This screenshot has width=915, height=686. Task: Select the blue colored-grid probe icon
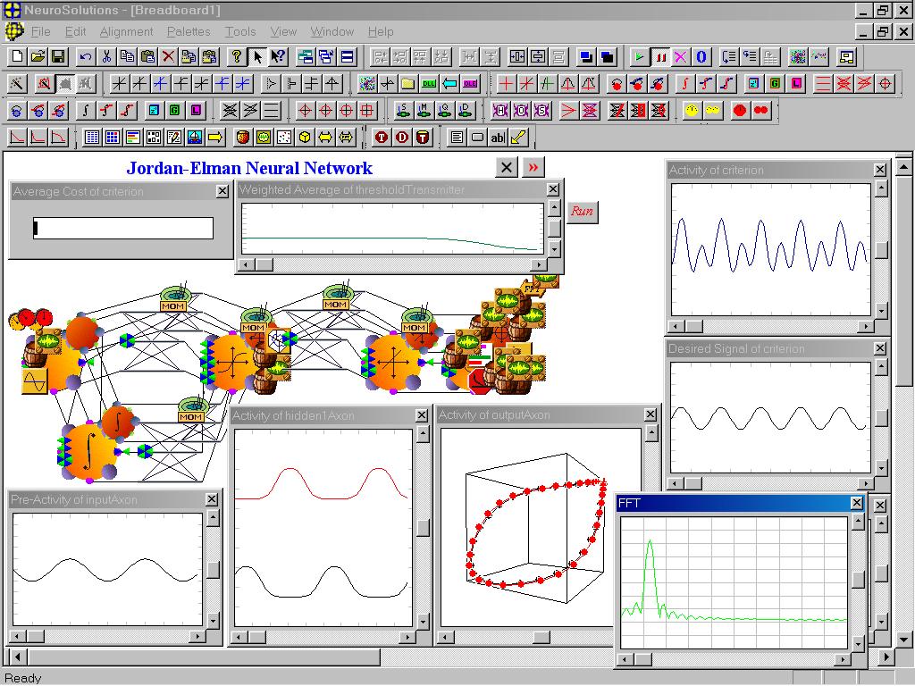(x=113, y=137)
